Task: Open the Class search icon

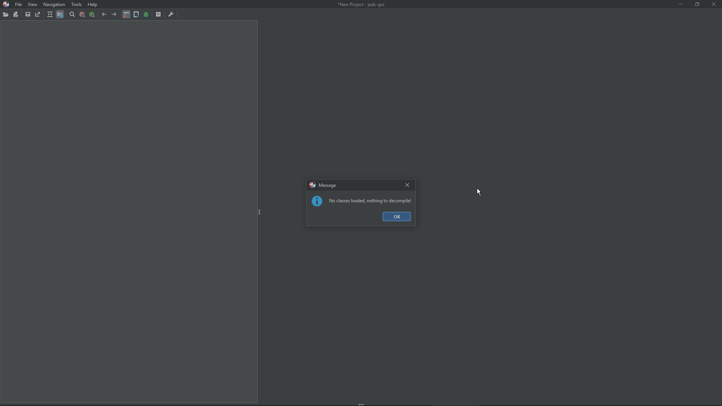Action: (x=82, y=14)
